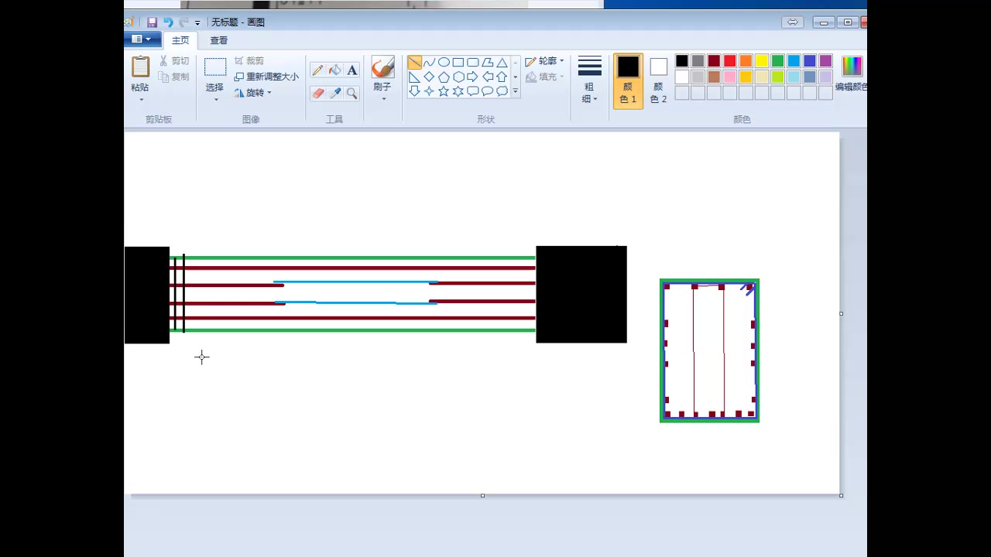Pick the purple color swatch
Screen dimensions: 991x557
(x=825, y=61)
